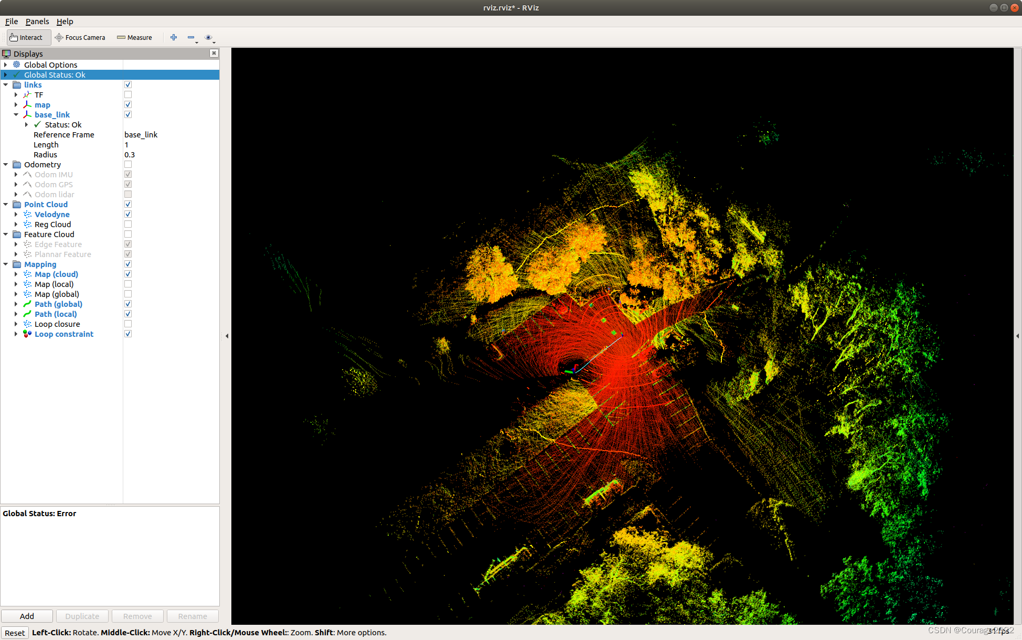Click the Add display button
The image size is (1022, 640).
(x=27, y=616)
